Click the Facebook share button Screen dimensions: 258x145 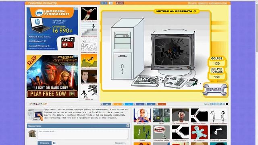(139, 104)
